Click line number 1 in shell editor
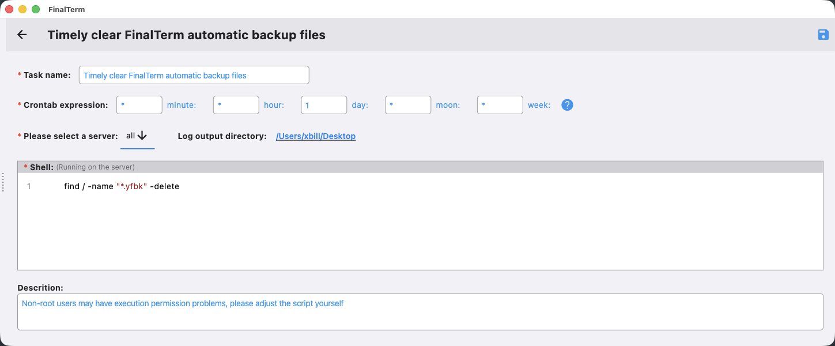The image size is (835, 346). click(29, 186)
